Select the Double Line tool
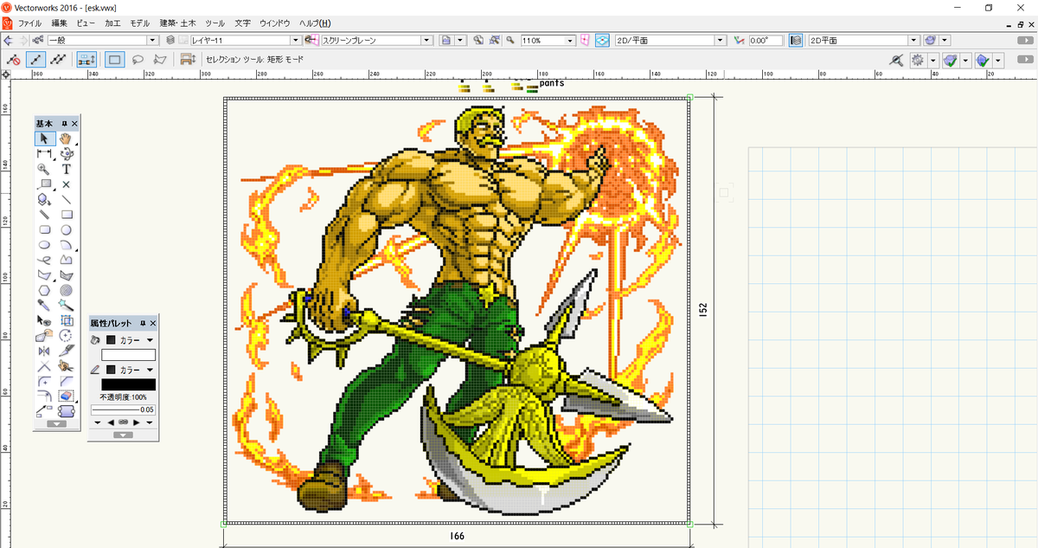The image size is (1038, 548). (44, 215)
